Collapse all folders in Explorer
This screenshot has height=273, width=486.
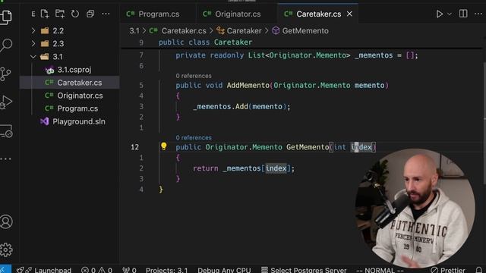pos(90,14)
